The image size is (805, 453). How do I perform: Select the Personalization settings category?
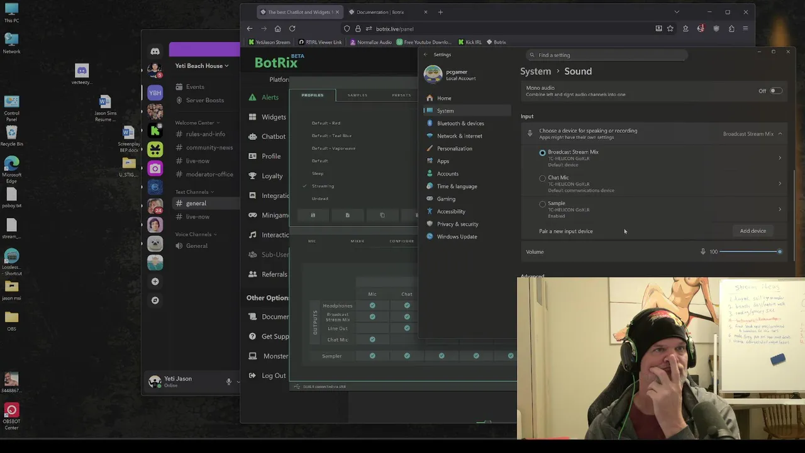click(454, 148)
